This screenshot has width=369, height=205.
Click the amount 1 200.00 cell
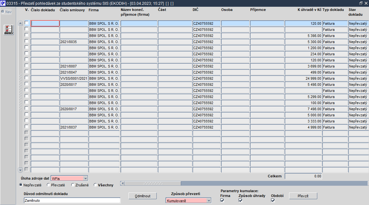(303, 48)
